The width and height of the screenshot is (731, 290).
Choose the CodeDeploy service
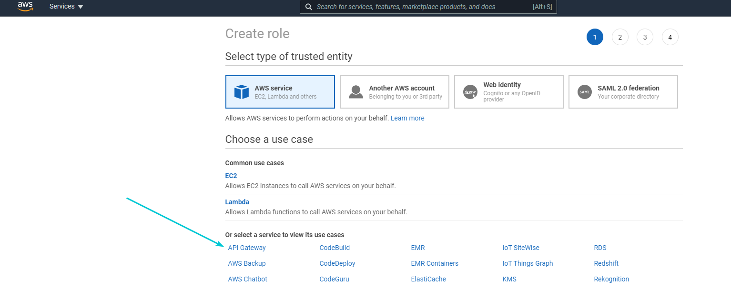point(337,263)
